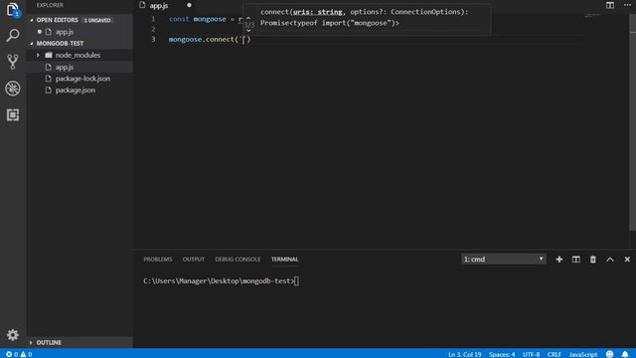Image resolution: width=636 pixels, height=358 pixels.
Task: Kill the terminal with trash icon
Action: (593, 260)
